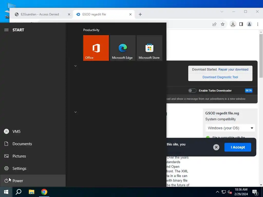Screen dimensions: 263x197
Task: Show hidden system tray icons
Action: 217,192
